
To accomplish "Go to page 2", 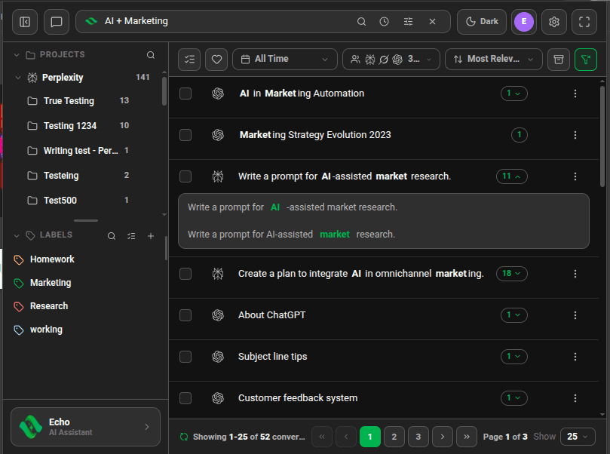I will (x=394, y=437).
